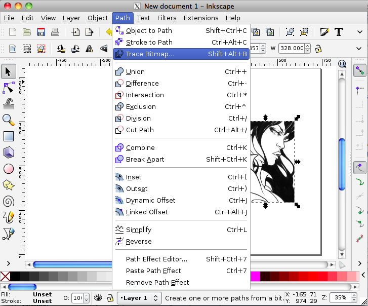Toggle snap nodes or handles button

click(360, 168)
